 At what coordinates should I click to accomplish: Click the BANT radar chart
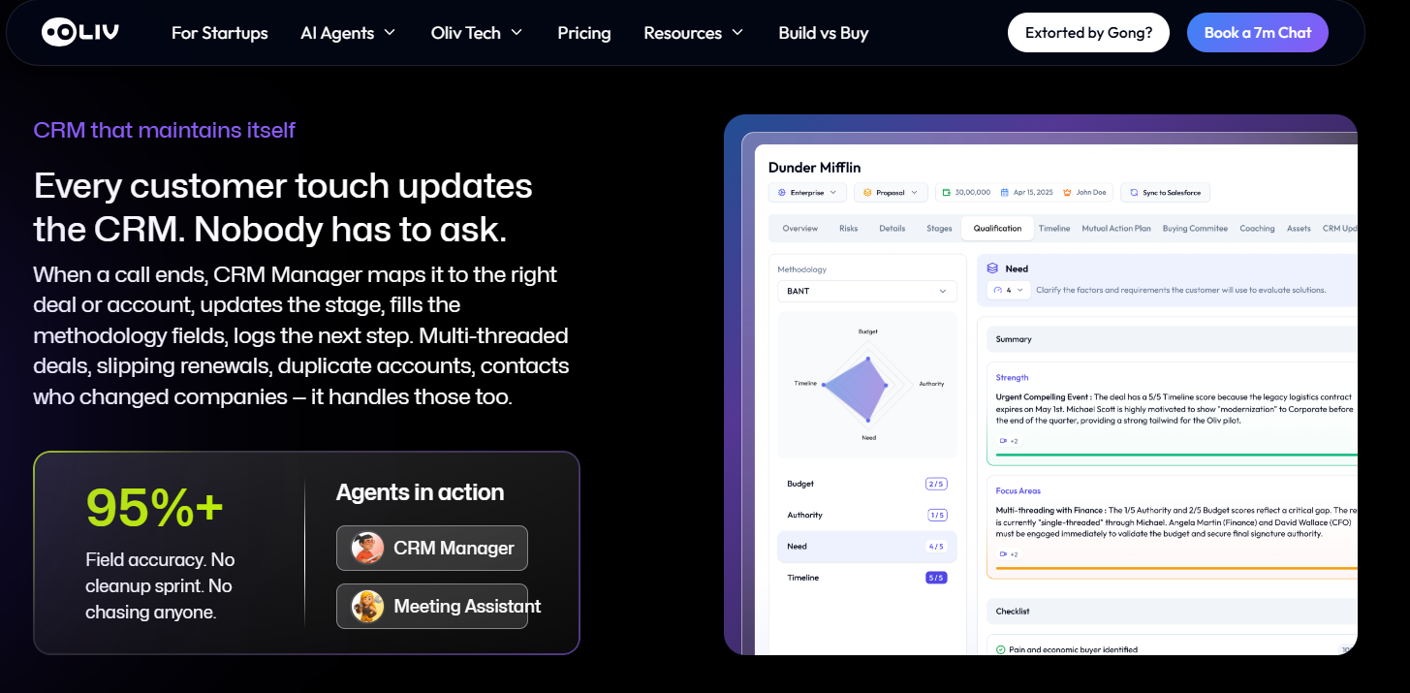click(x=868, y=385)
